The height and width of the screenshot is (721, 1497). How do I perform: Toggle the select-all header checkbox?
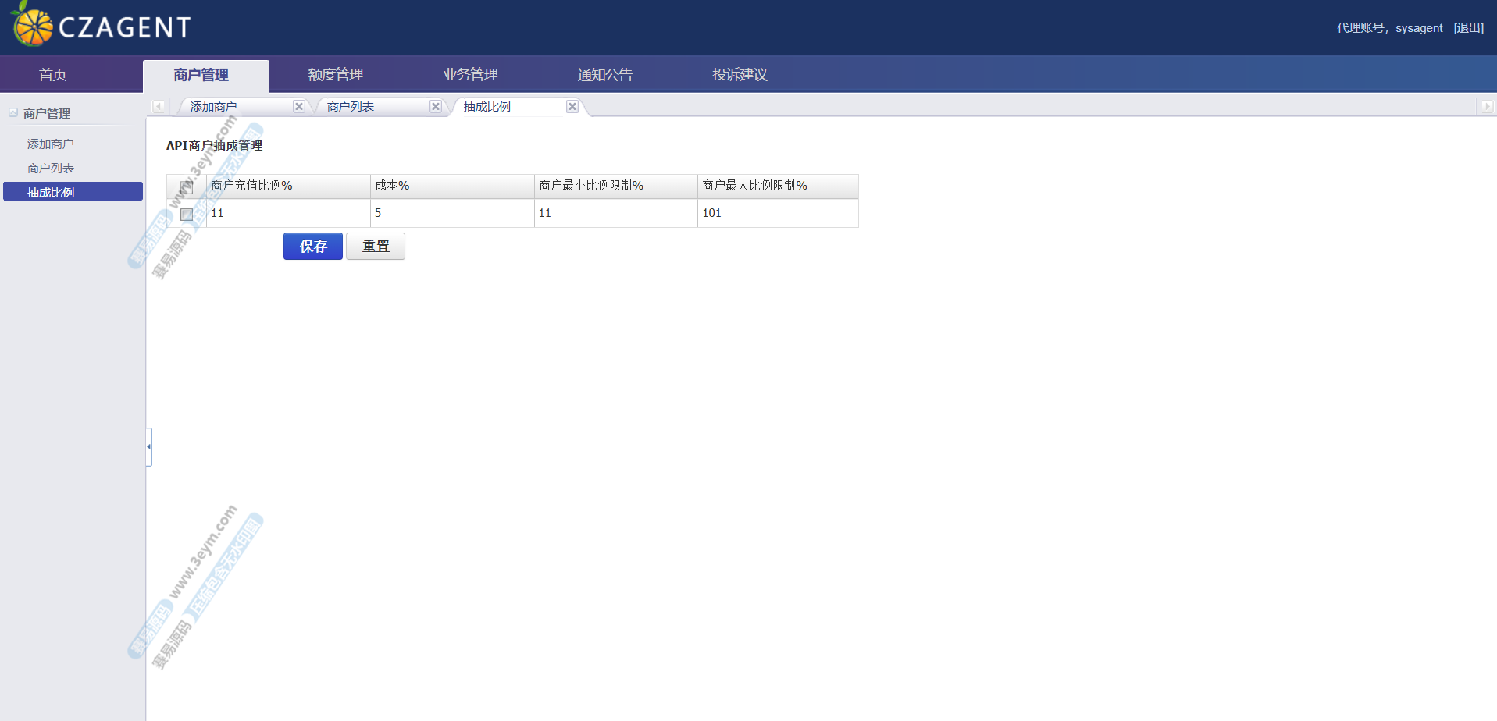(187, 187)
